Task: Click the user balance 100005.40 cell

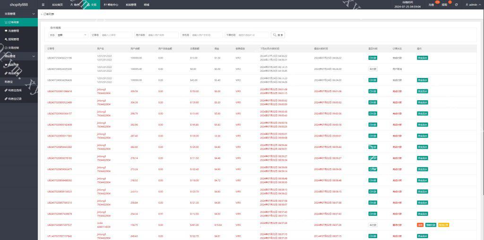Action: click(136, 69)
